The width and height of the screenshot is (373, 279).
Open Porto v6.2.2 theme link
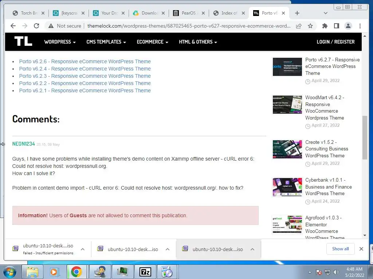click(85, 83)
